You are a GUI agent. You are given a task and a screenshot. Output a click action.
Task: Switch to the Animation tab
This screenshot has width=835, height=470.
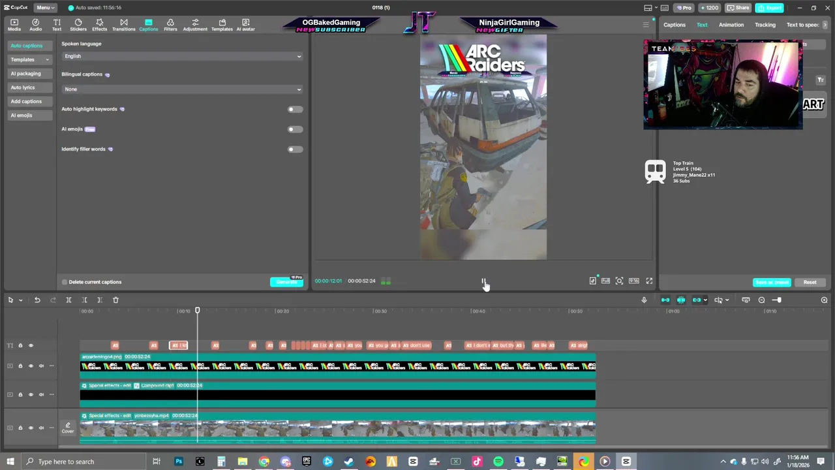pos(731,25)
